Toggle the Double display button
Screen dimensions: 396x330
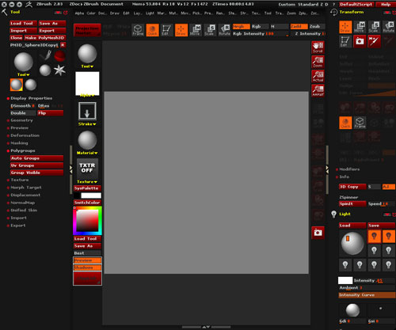coord(23,113)
